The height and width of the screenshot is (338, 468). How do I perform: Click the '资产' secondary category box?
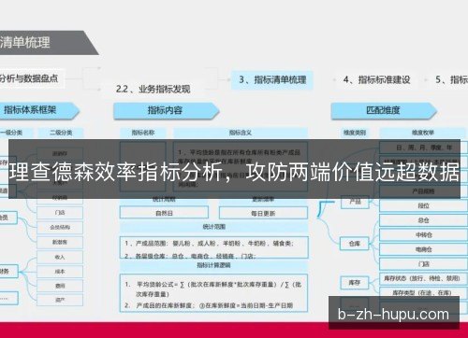[60, 300]
